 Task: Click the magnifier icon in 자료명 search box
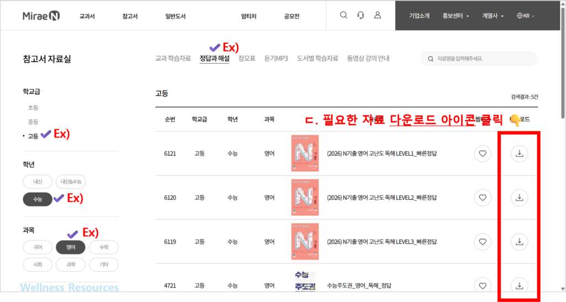click(431, 59)
